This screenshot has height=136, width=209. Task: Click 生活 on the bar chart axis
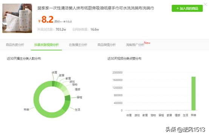(x=185, y=115)
